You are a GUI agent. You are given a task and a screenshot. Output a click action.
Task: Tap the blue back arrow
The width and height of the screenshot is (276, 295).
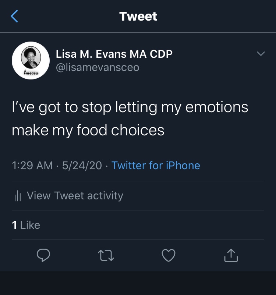(x=14, y=17)
